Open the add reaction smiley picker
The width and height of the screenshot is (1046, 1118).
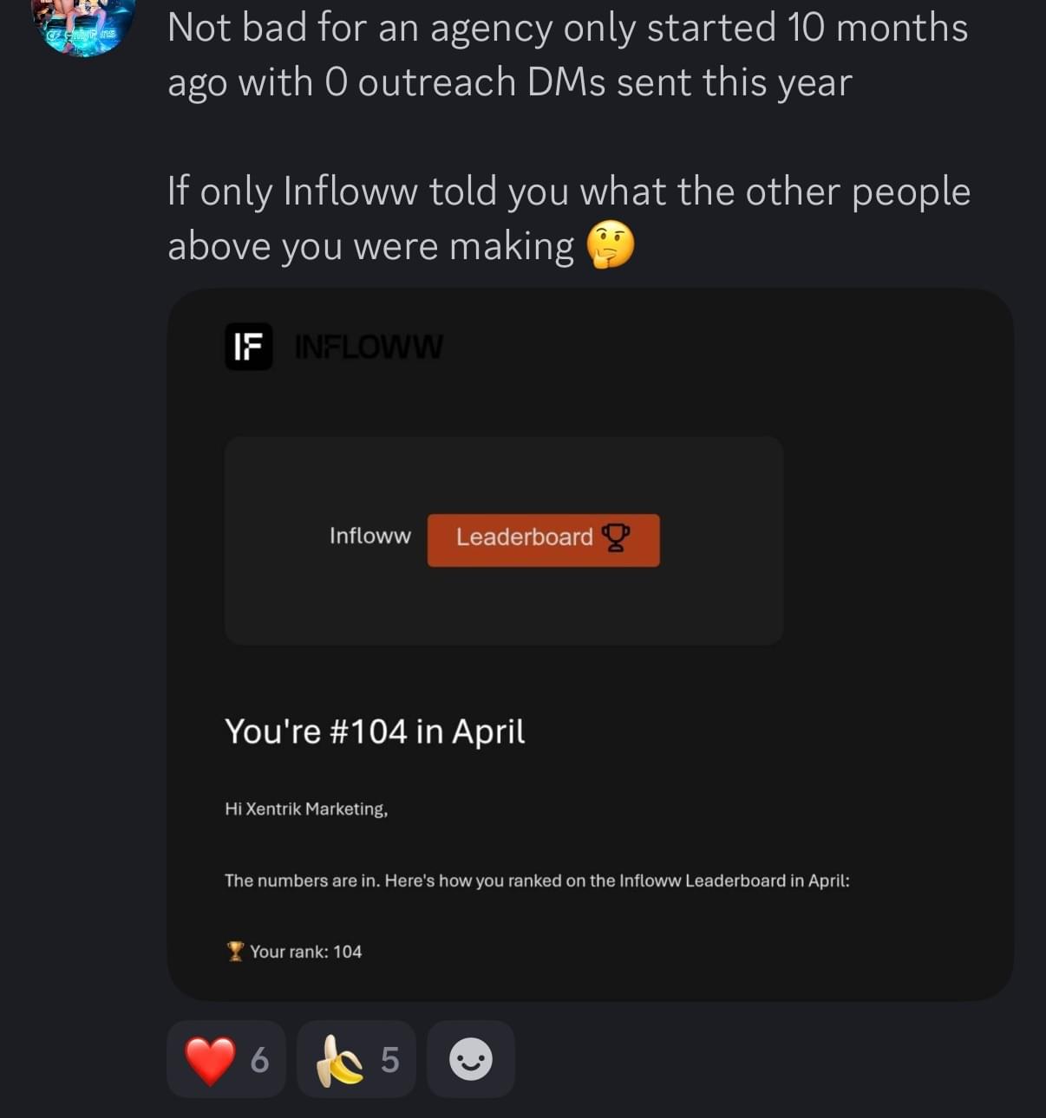pos(471,1059)
